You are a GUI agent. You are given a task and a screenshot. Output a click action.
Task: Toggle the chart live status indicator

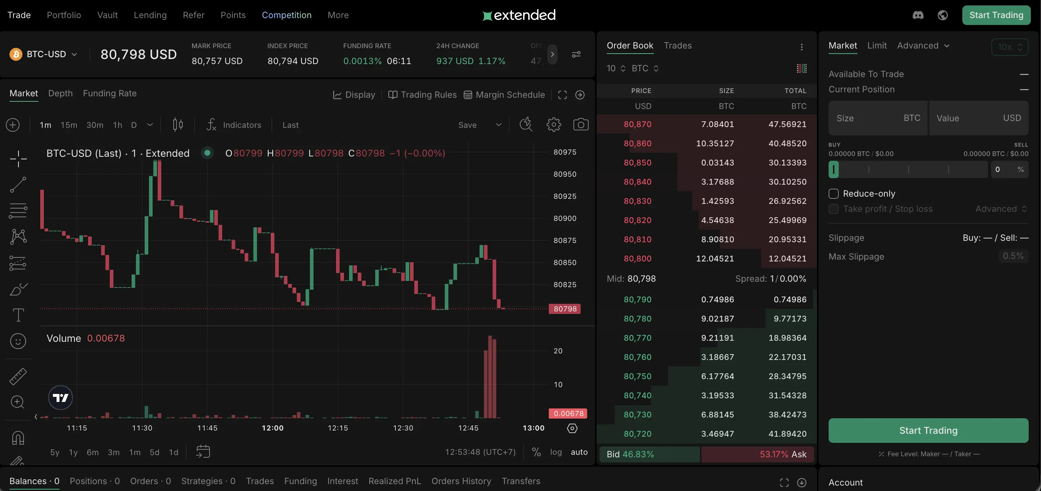(207, 153)
